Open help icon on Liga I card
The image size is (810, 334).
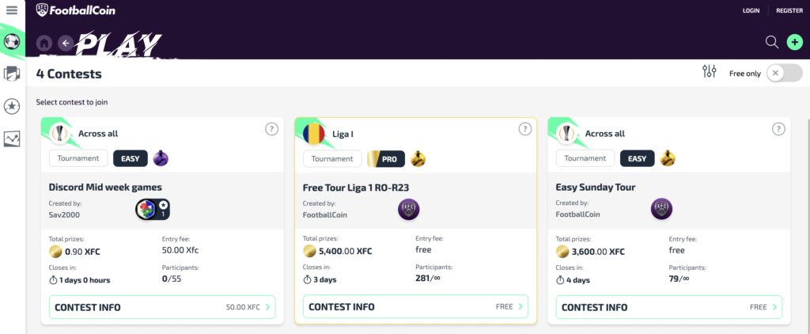525,129
